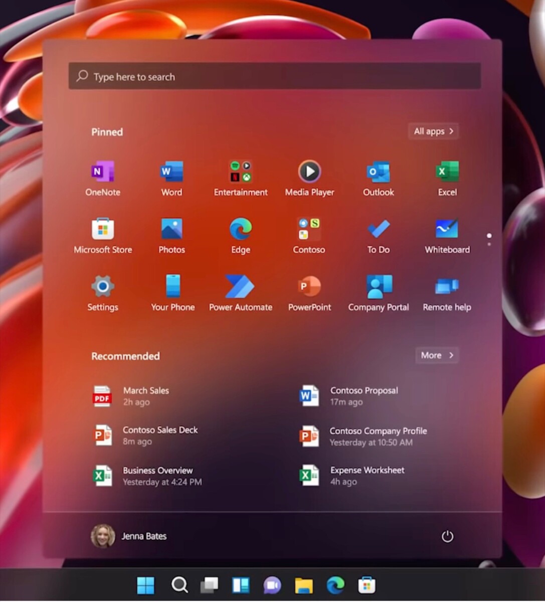Screen dimensions: 545x602
Task: Open Search from the taskbar
Action: click(179, 585)
